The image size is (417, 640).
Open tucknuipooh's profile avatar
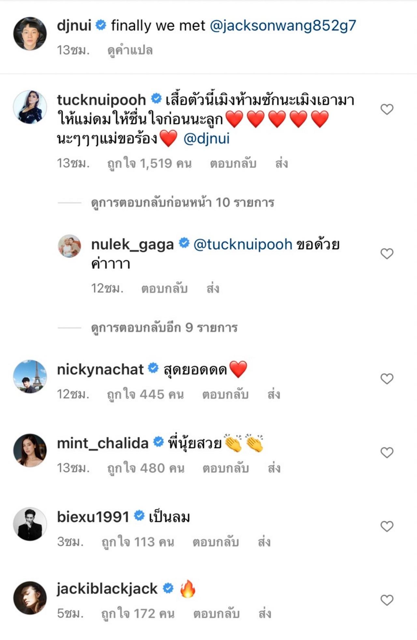(x=30, y=107)
